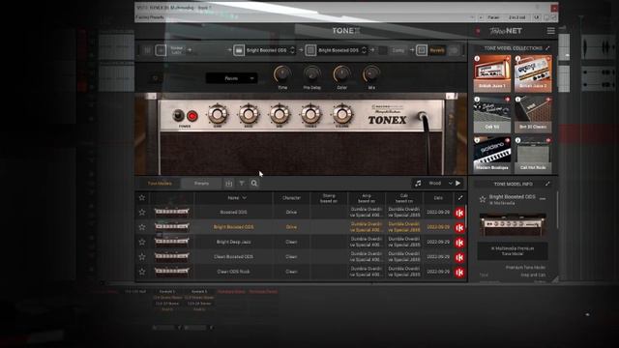Toggle the cab module icon in signal chain
The width and height of the screenshot is (619, 348).
pos(310,50)
